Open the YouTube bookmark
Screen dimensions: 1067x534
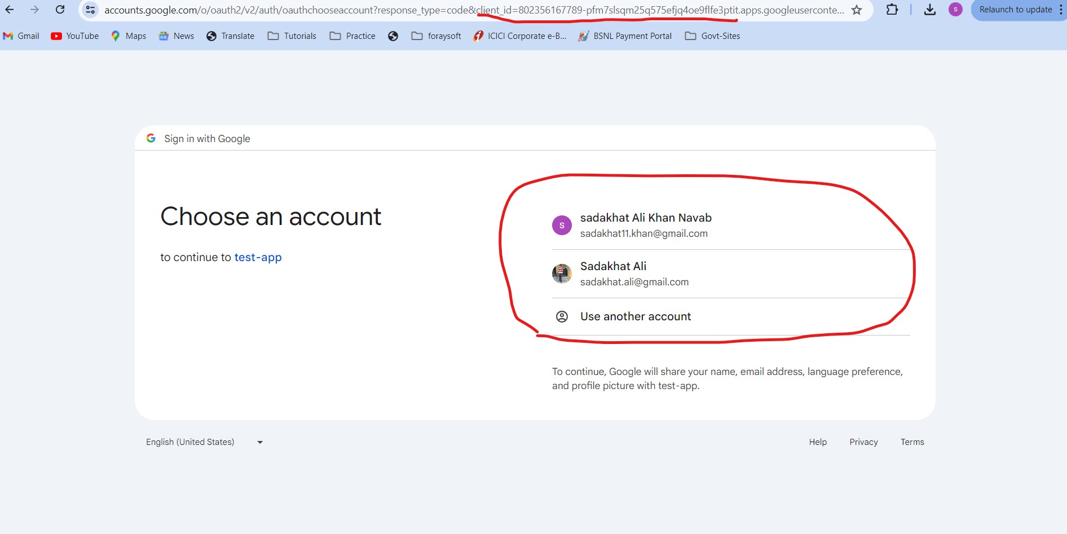[75, 36]
